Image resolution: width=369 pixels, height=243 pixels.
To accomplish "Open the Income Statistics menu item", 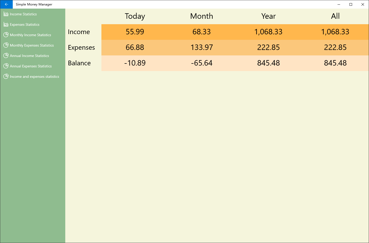I will click(x=23, y=14).
